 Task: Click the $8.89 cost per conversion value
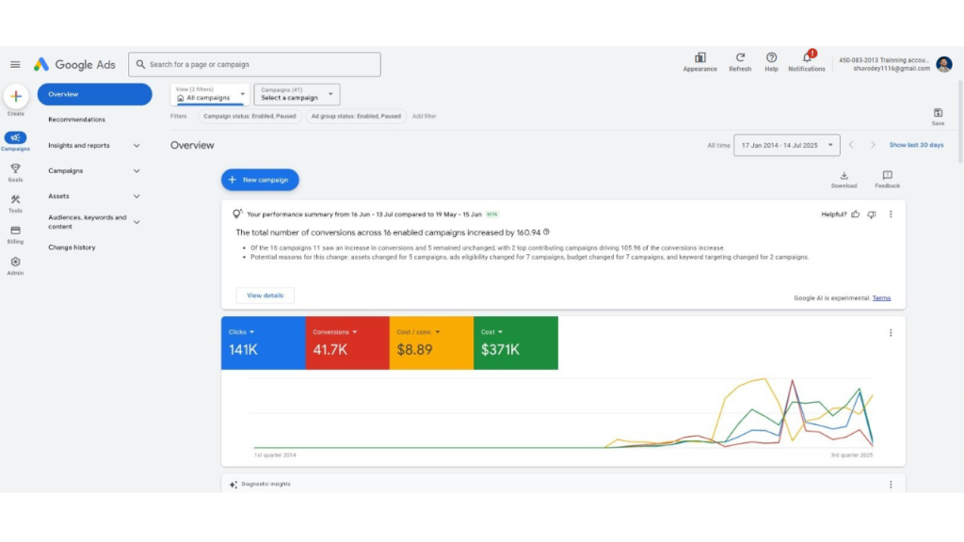point(414,350)
